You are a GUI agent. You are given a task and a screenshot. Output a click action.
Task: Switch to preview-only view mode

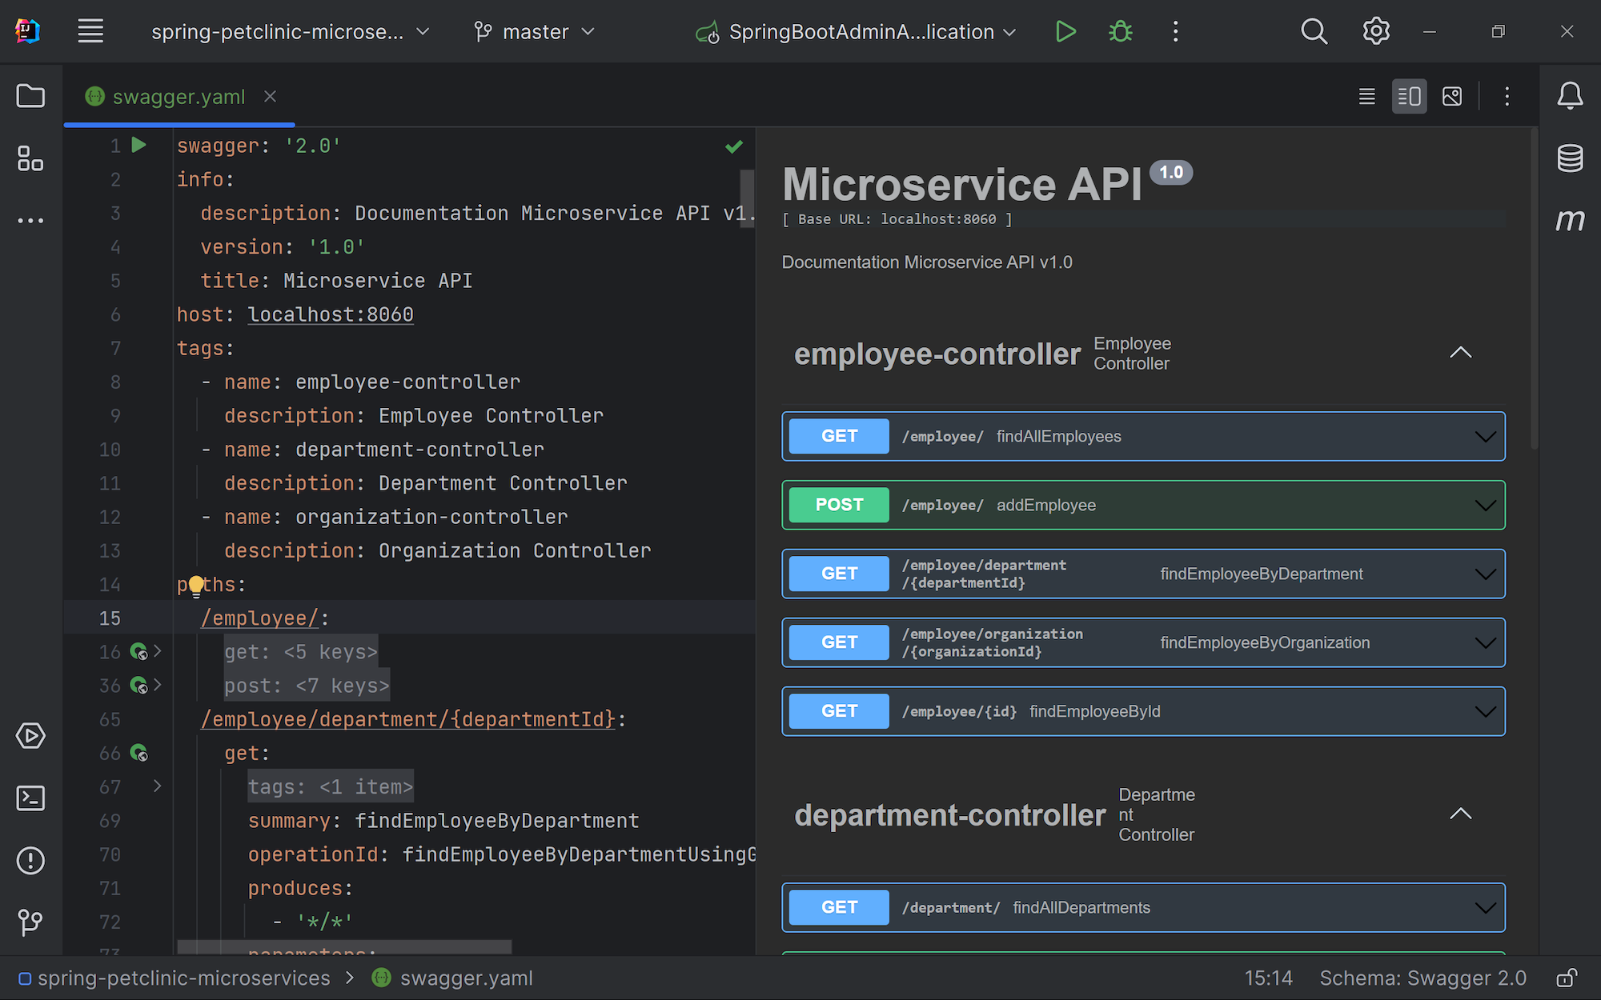click(x=1451, y=97)
